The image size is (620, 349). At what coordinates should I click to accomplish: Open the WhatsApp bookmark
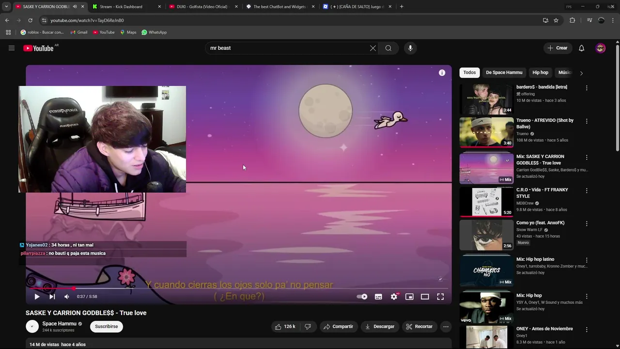154,32
